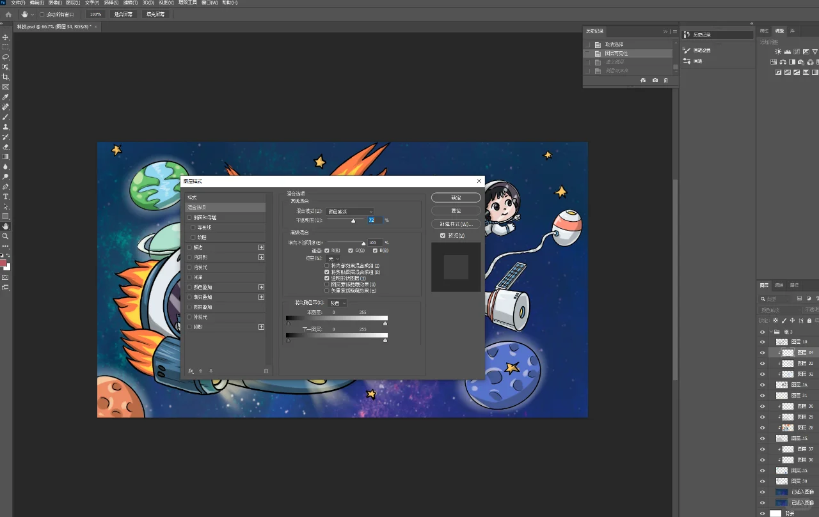819x517 pixels.
Task: Click the delete effect trash icon in Layer Style dialog
Action: point(266,371)
